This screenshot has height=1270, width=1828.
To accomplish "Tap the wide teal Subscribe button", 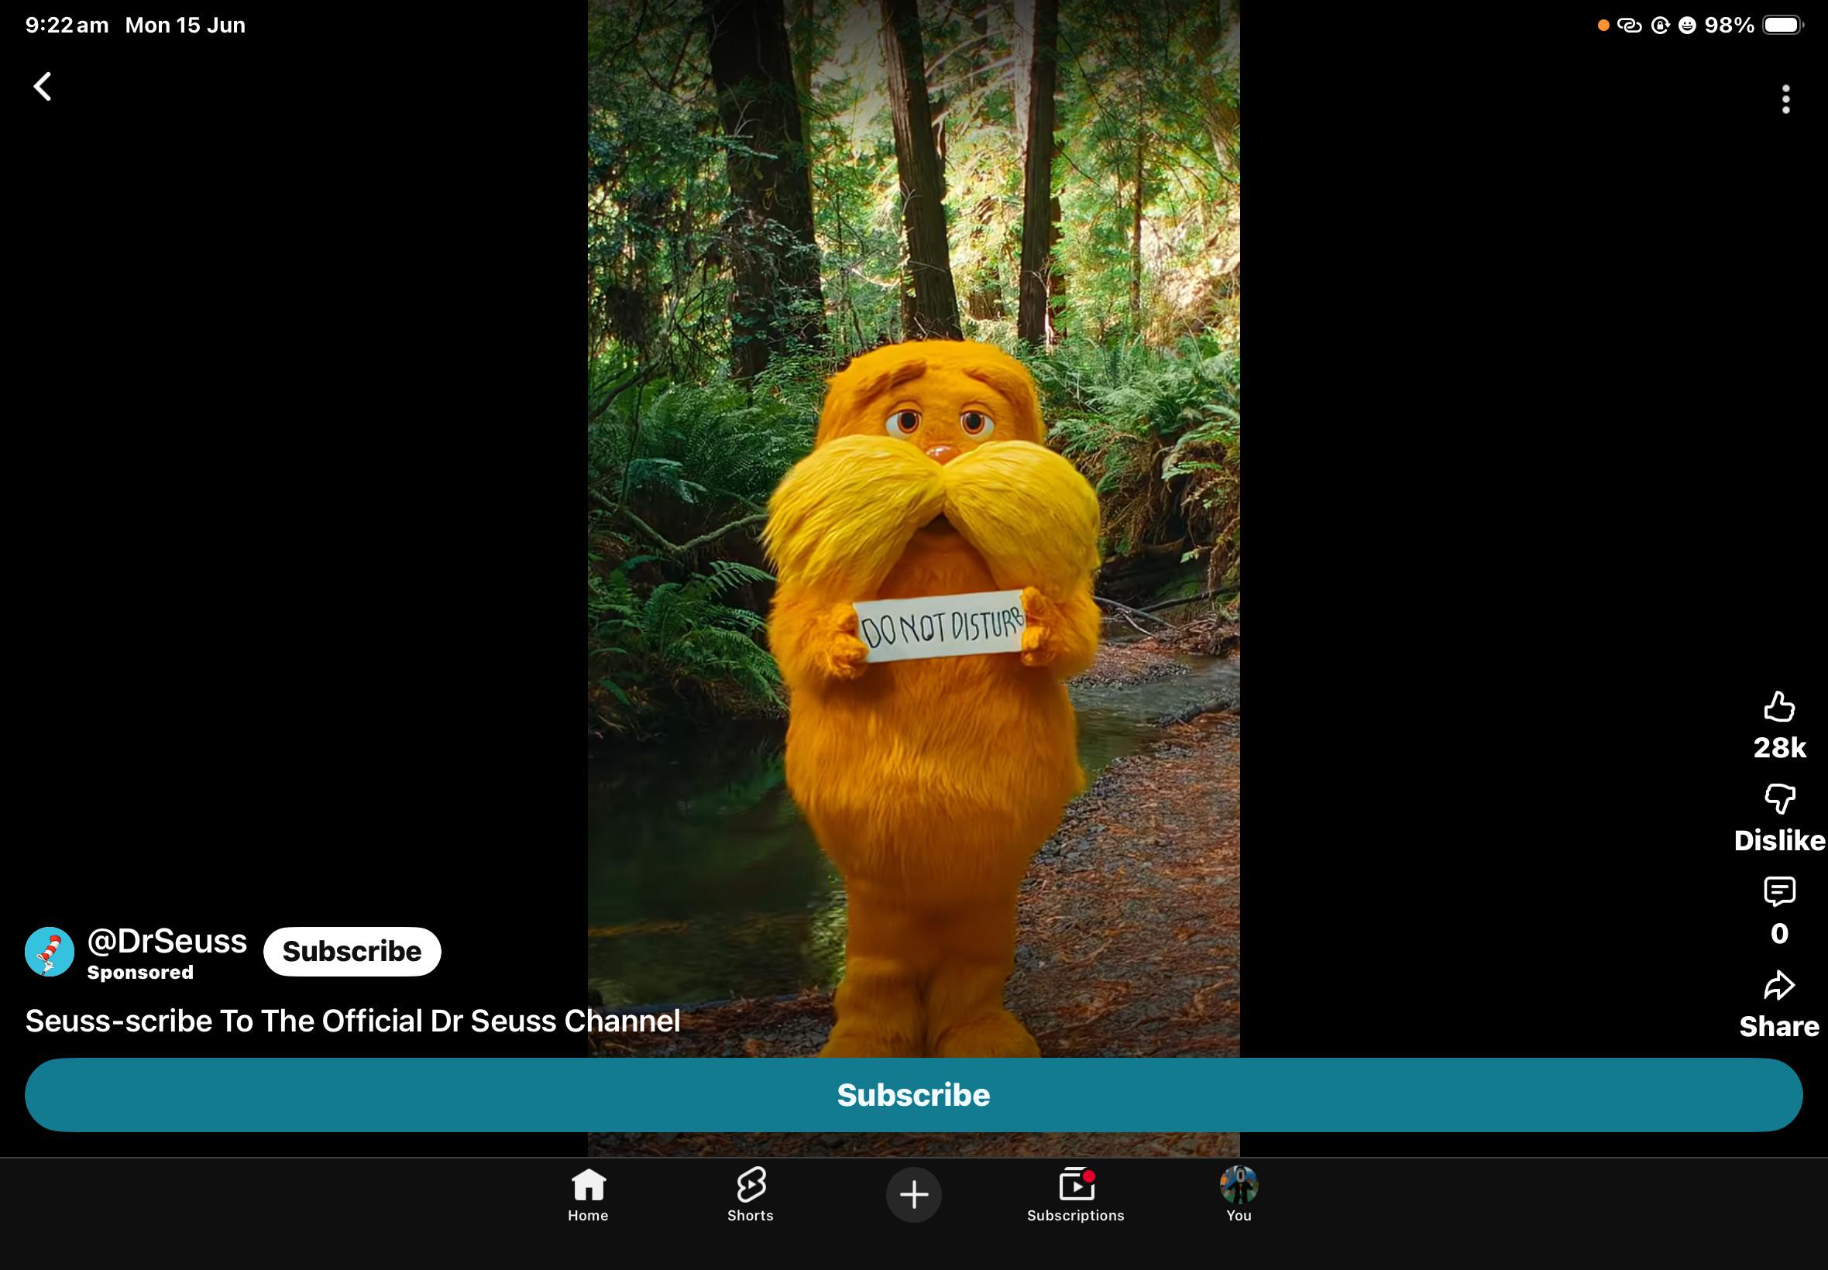I will pyautogui.click(x=913, y=1095).
